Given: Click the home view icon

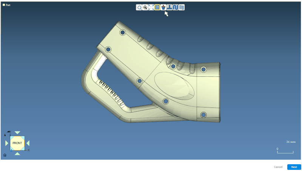Looking at the screenshot, I should pyautogui.click(x=5, y=155).
